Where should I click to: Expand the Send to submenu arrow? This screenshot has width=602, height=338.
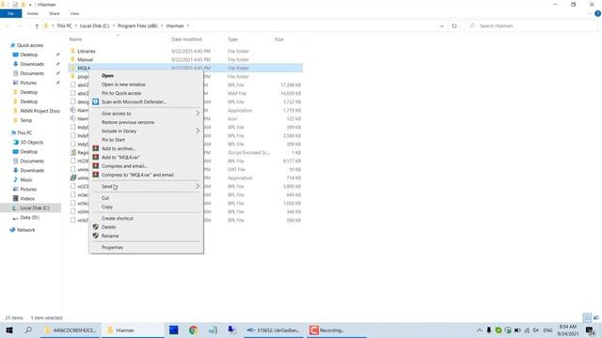pyautogui.click(x=198, y=186)
